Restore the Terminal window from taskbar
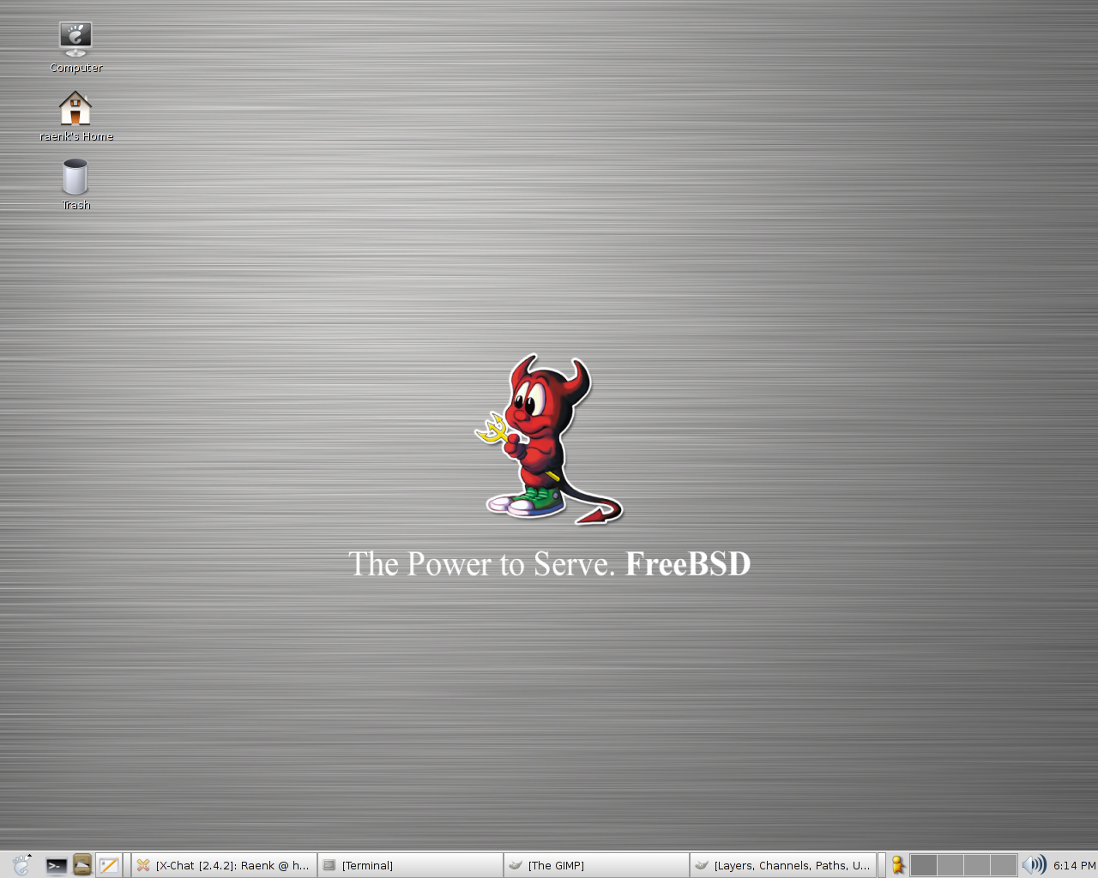1098x878 pixels. (x=410, y=865)
